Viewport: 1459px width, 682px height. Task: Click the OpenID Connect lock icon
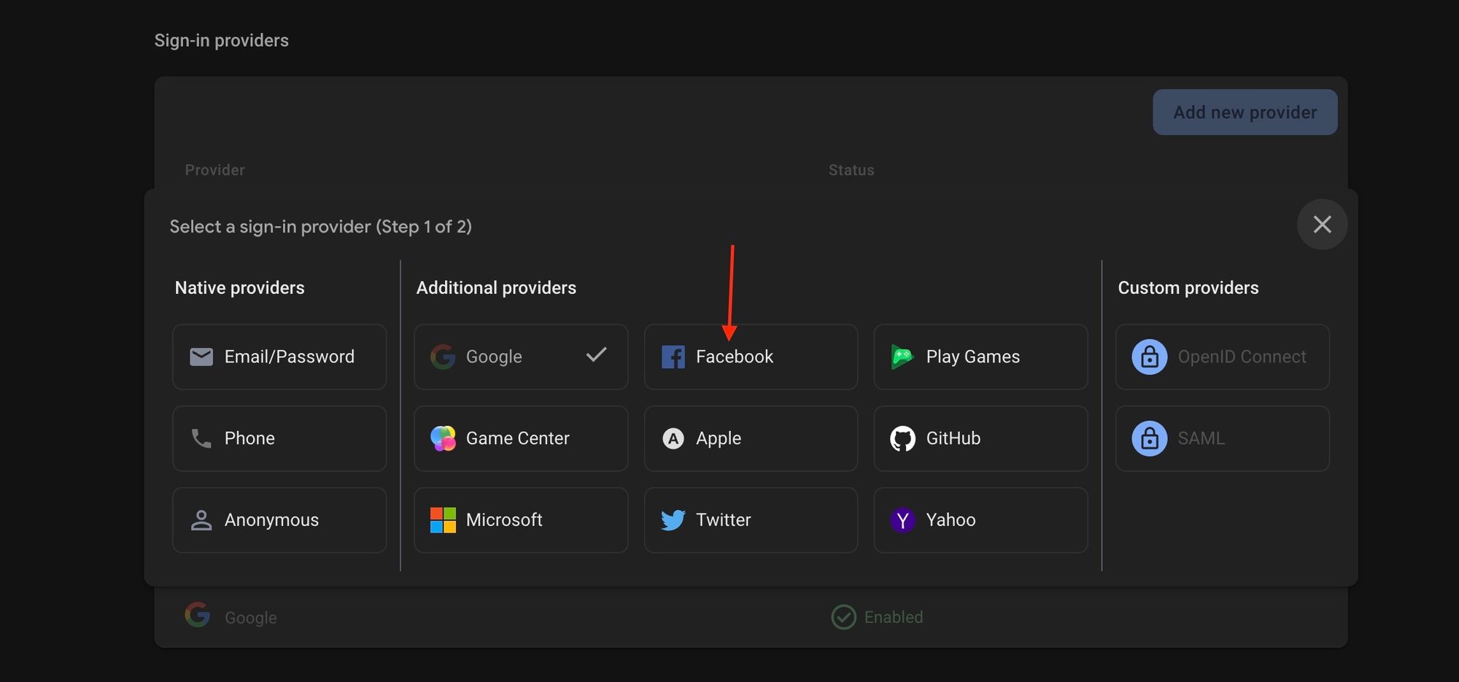[x=1149, y=357]
